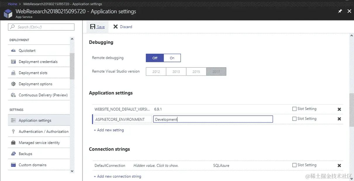The image size is (354, 181).
Task: Click the Application settings list icon
Action: [13, 120]
